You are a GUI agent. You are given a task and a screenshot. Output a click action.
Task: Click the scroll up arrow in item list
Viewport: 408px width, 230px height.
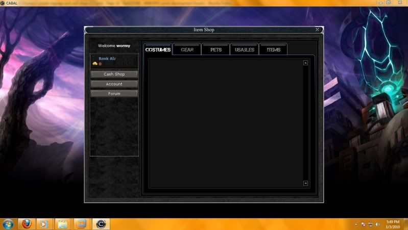point(305,63)
